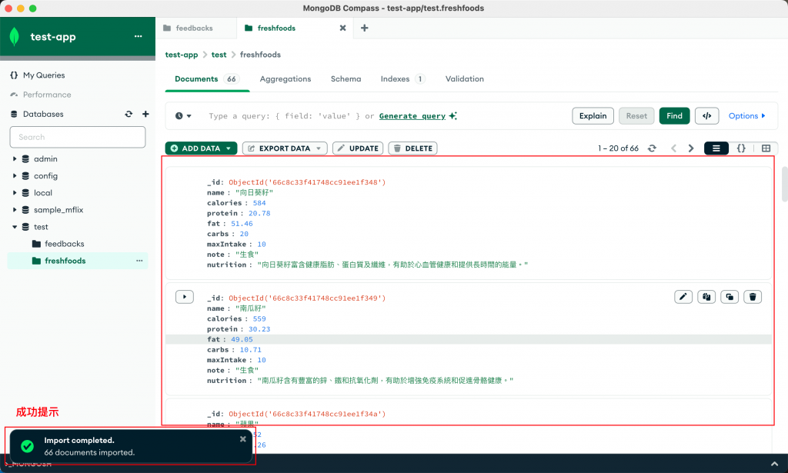Click the DELETE documents button
Screen dimensions: 788x473
coord(412,148)
